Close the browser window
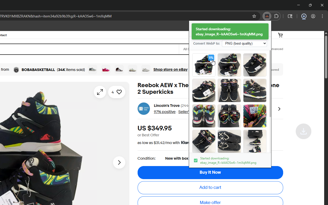The width and height of the screenshot is (328, 205). tap(322, 5)
